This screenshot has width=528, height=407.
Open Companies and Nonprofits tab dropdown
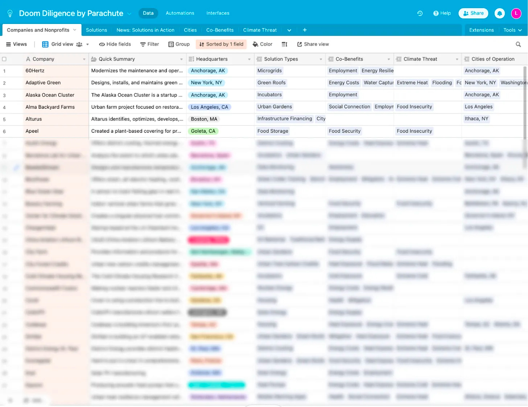[75, 30]
